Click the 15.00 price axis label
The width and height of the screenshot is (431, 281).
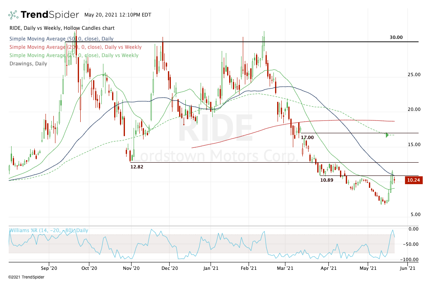coord(414,144)
